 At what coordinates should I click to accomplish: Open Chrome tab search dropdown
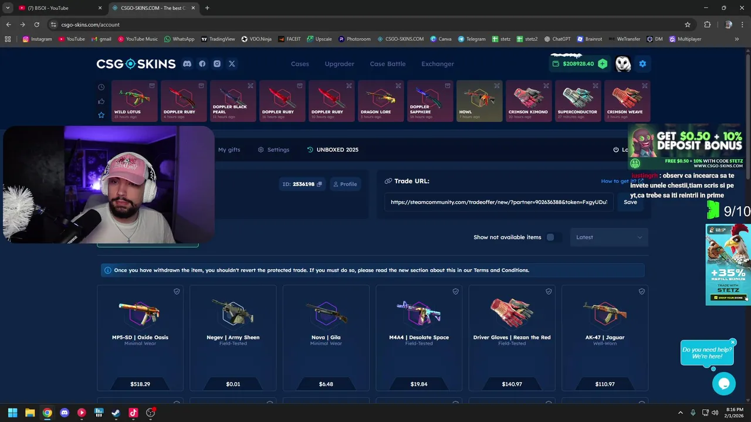(8, 8)
